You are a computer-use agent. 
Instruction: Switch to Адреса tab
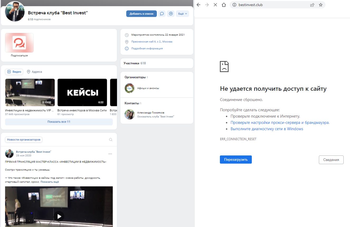pos(34,72)
